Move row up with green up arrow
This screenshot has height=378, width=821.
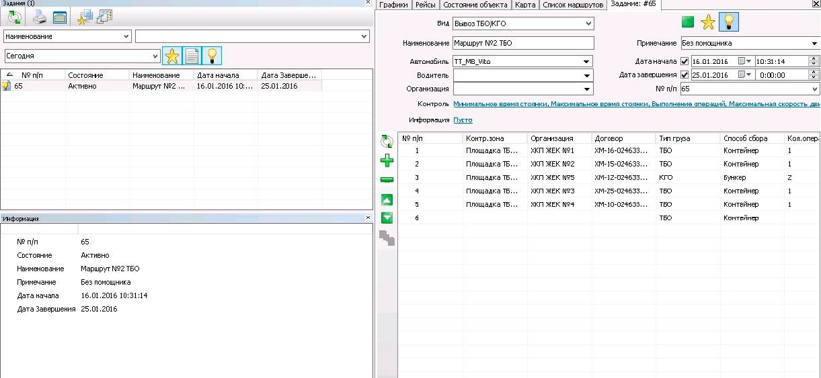[387, 199]
